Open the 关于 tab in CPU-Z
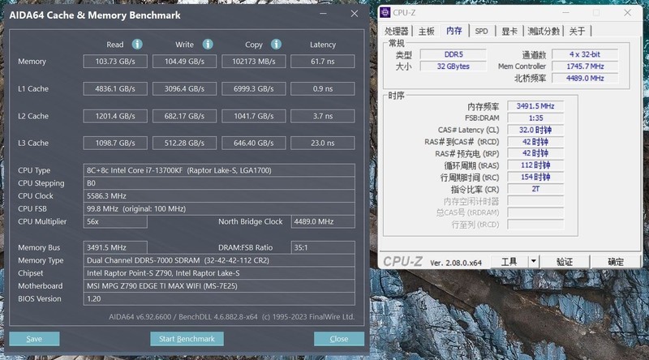Screen dimensions: 649x360 tap(577, 31)
